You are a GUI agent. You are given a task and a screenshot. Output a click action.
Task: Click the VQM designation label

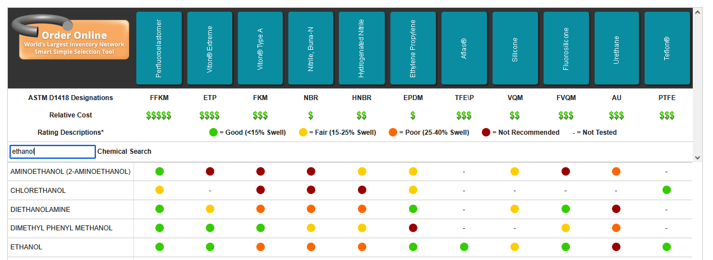(515, 98)
